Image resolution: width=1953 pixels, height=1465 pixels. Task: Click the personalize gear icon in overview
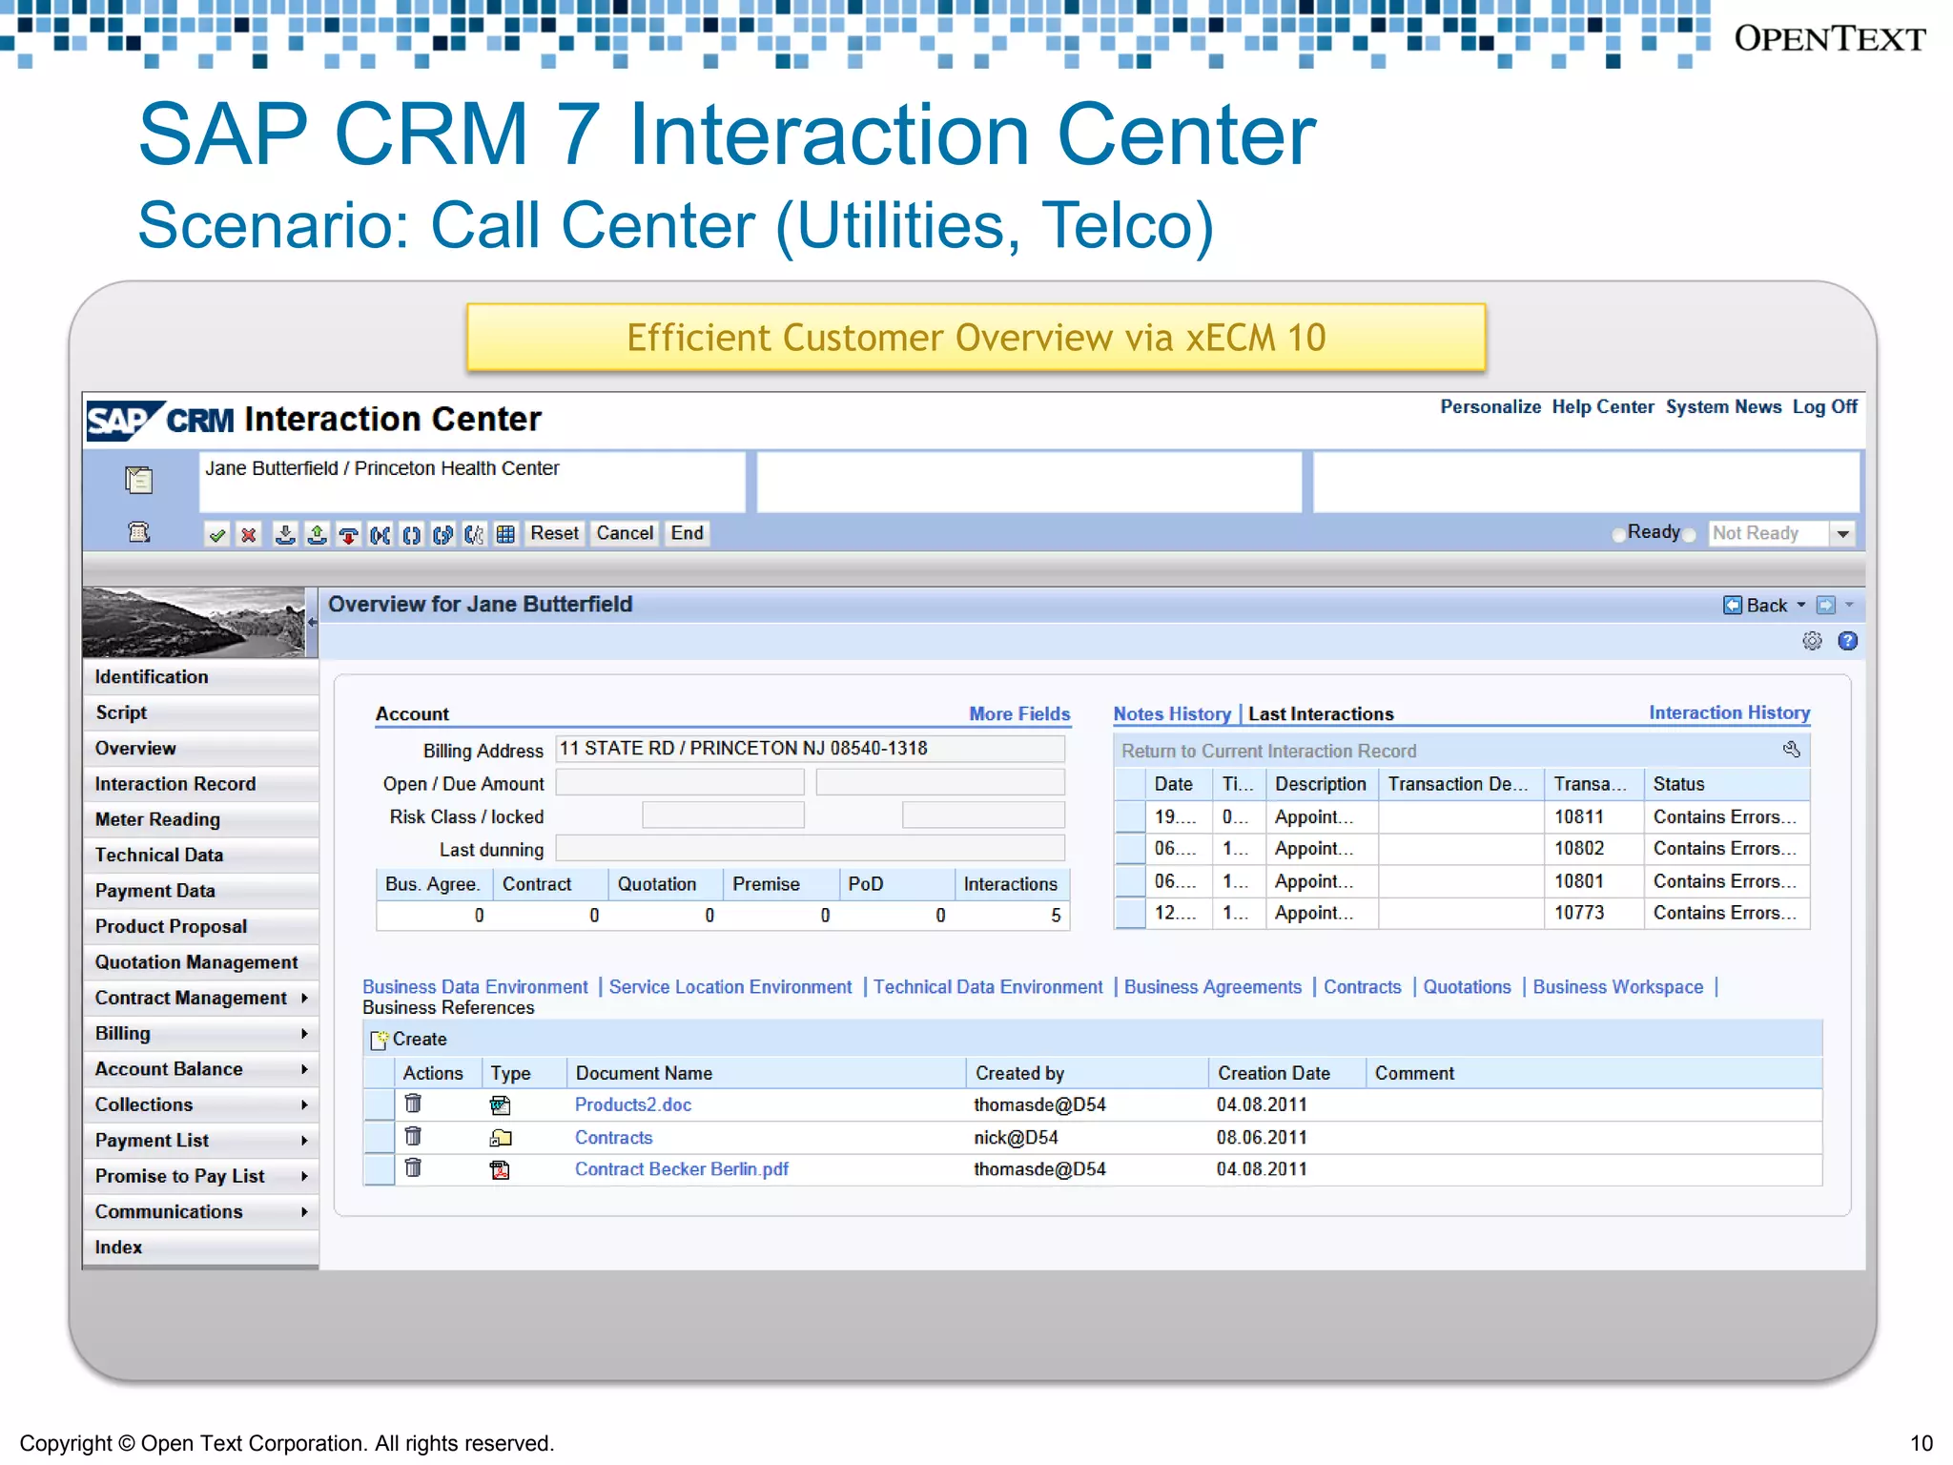tap(1812, 641)
